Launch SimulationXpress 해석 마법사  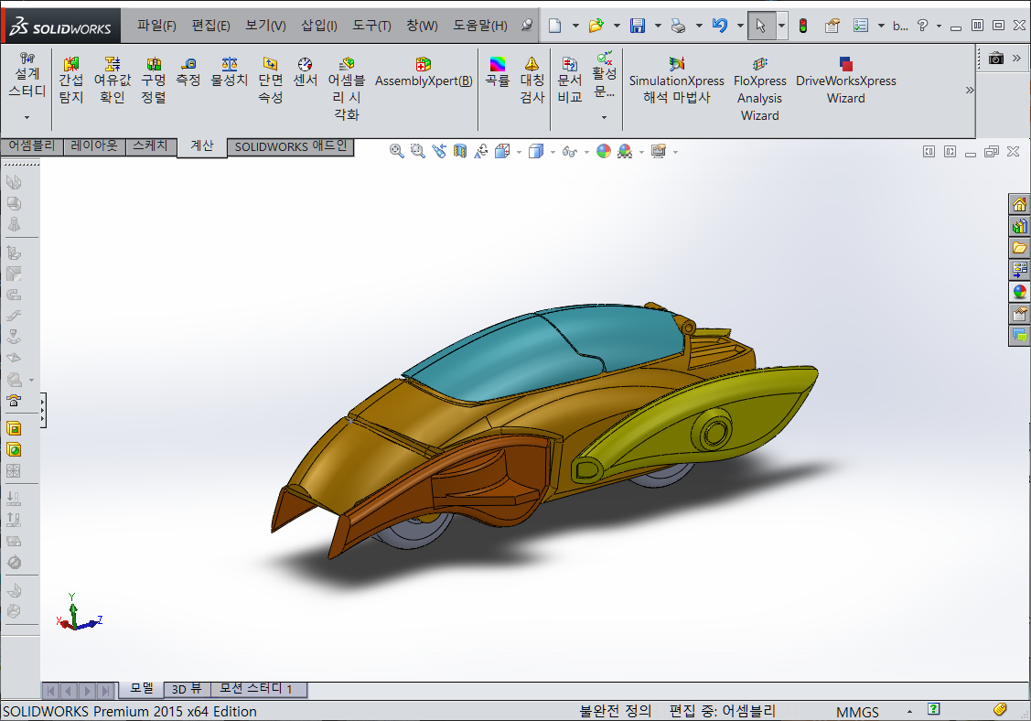[x=677, y=81]
